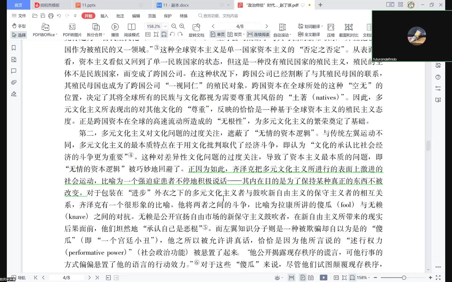452x282 pixels.
Task: Click the 压缩 compress tool
Action: 331,30
